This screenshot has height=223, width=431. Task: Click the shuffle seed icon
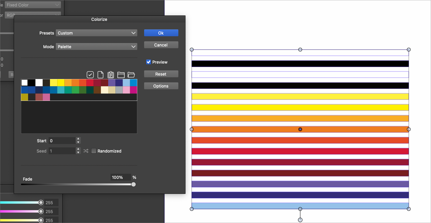point(86,151)
